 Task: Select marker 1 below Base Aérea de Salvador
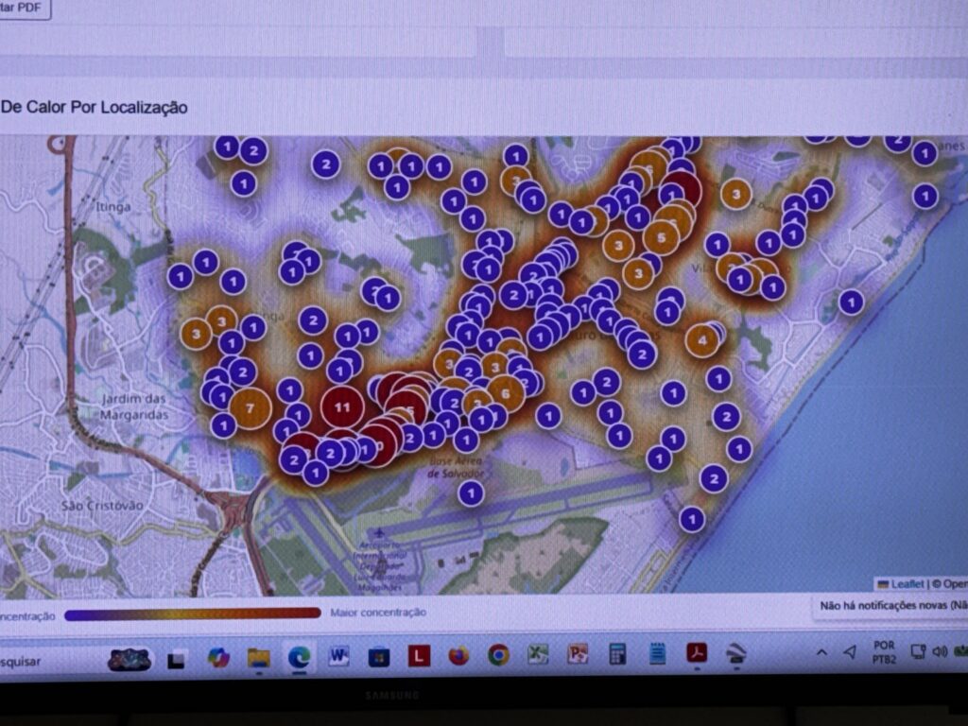click(471, 493)
